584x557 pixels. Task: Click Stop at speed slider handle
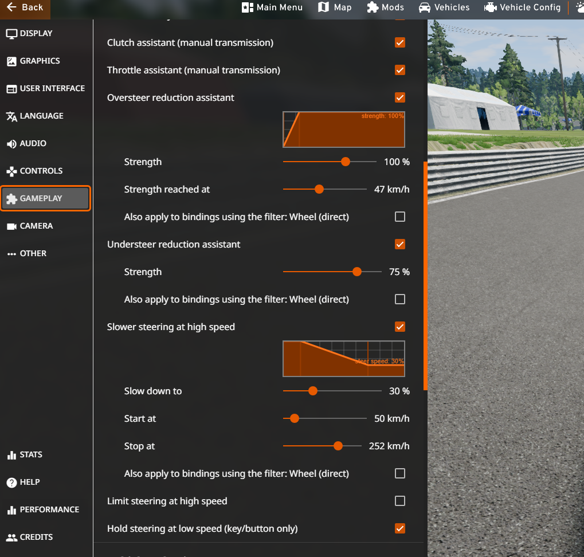(x=338, y=446)
